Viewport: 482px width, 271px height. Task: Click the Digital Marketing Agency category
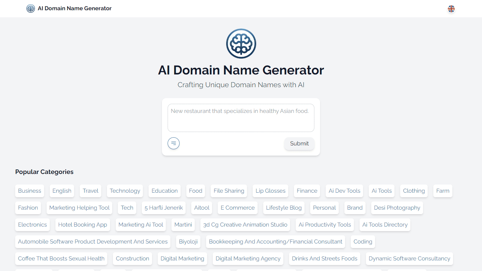coord(248,259)
